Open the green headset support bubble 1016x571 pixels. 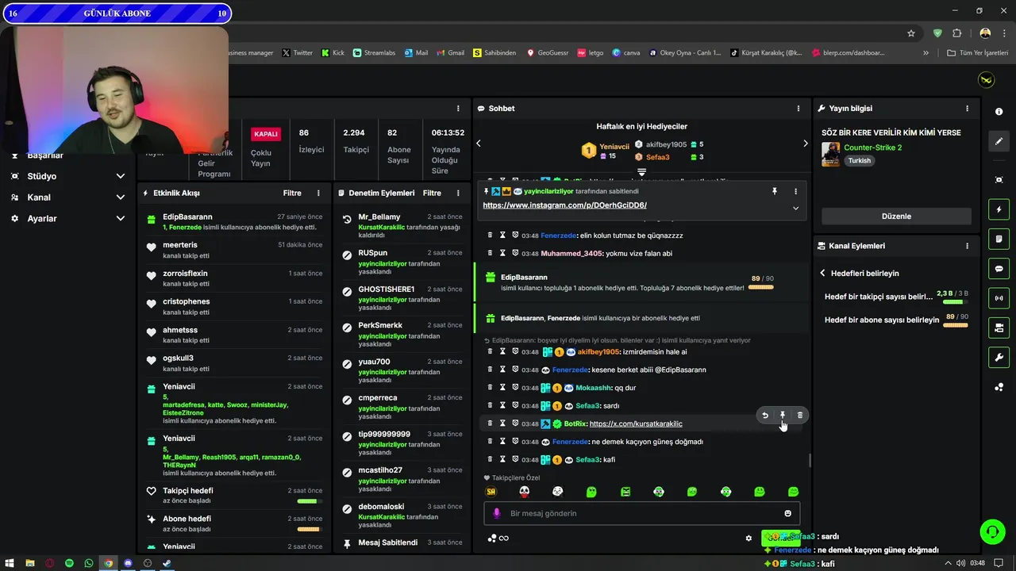(992, 531)
